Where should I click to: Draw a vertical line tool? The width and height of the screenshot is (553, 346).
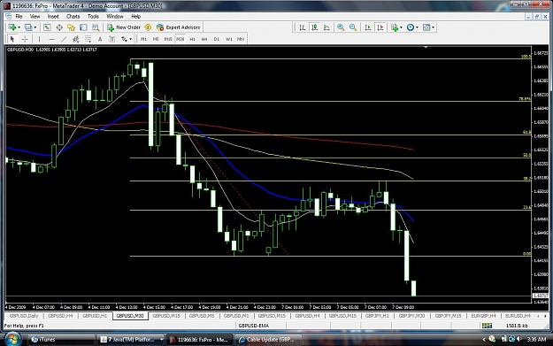point(39,39)
